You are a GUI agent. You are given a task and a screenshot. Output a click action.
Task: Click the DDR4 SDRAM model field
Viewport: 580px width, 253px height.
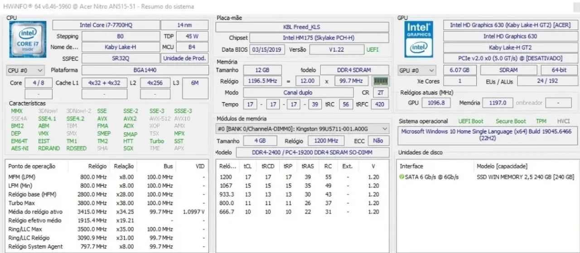[354, 70]
